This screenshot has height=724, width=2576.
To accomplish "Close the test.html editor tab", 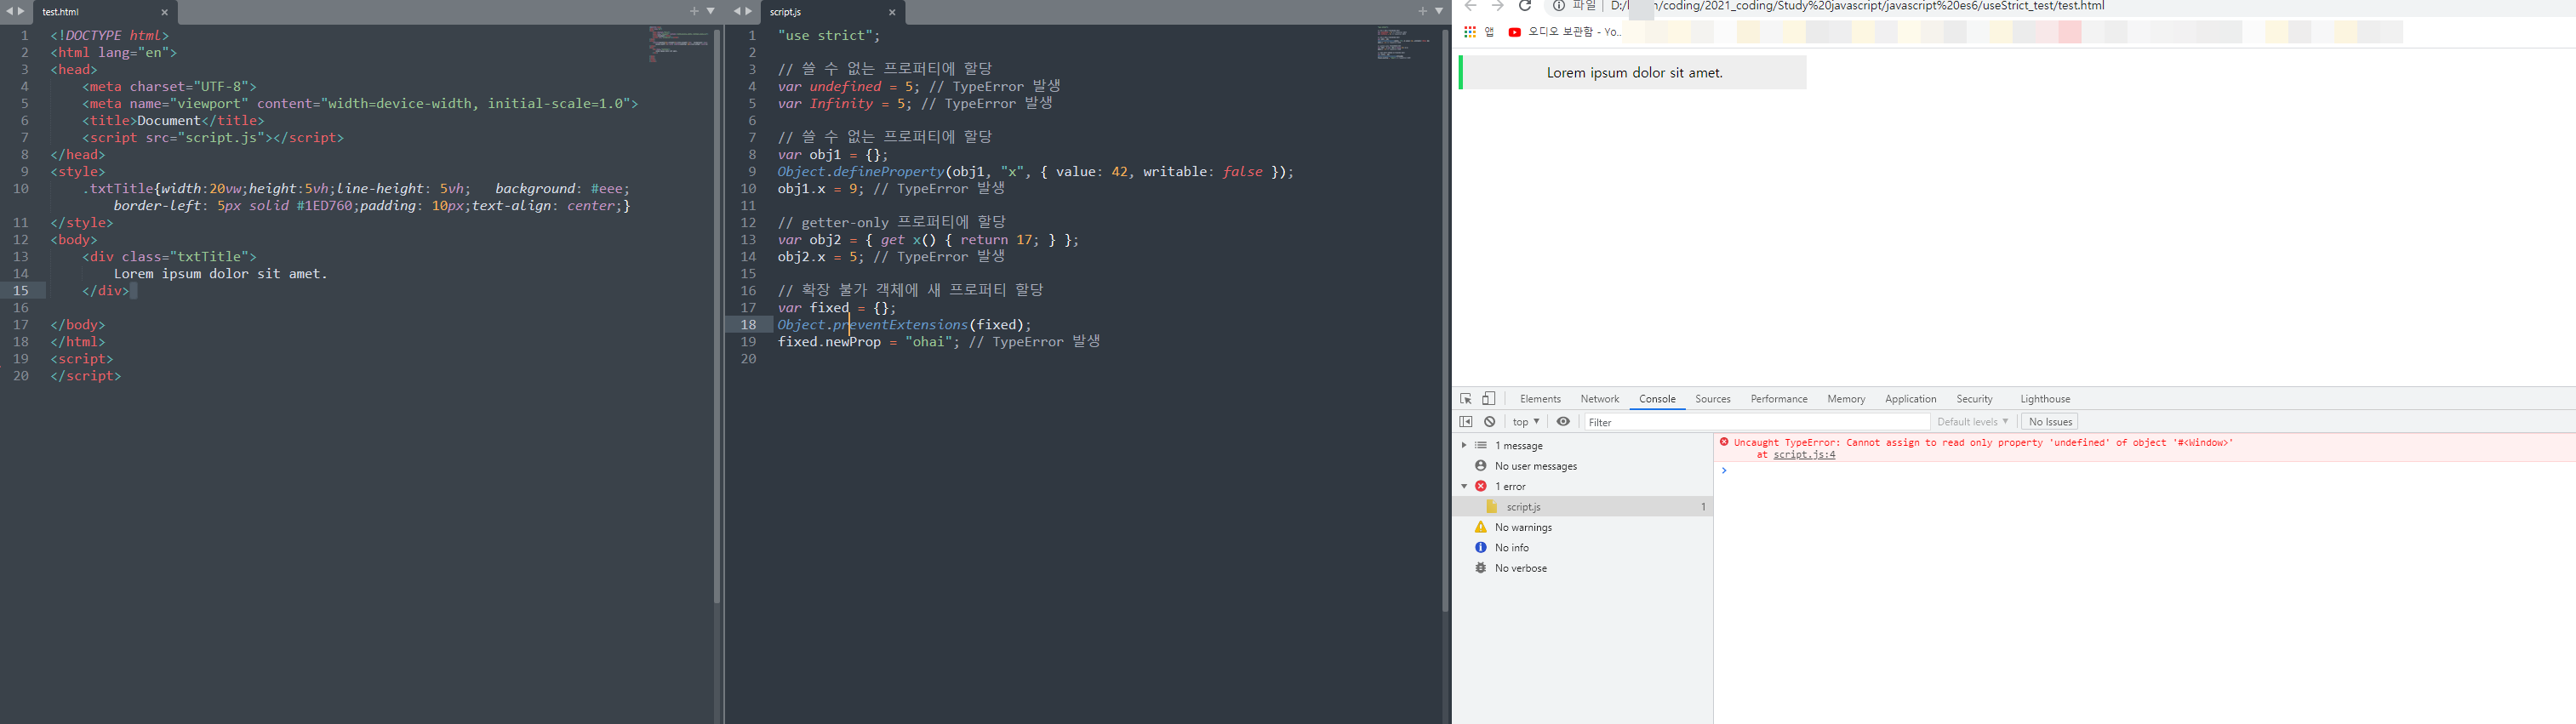I will point(165,12).
